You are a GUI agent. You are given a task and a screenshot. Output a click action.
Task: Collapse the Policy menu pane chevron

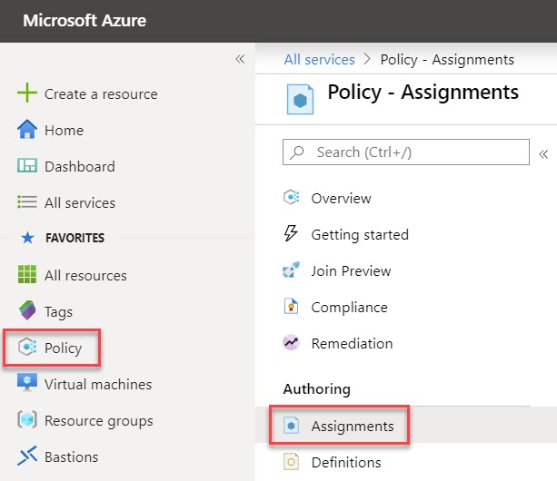(x=543, y=153)
